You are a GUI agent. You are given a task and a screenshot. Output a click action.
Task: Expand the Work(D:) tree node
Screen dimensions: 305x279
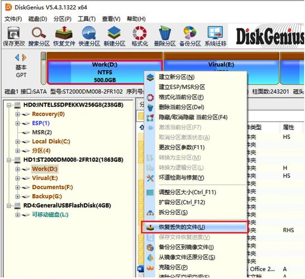(x=17, y=169)
